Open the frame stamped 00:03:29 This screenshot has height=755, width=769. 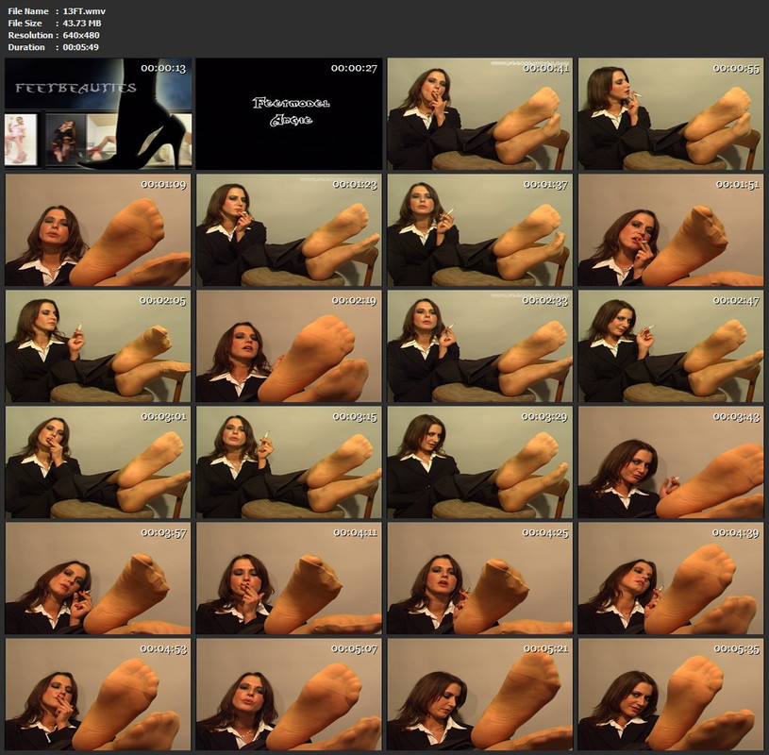[x=480, y=462]
